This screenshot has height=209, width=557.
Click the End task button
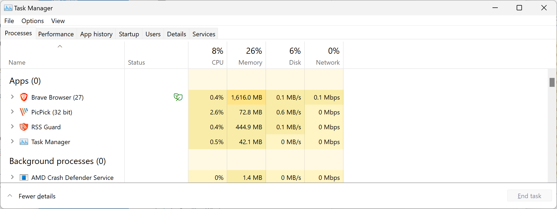(x=529, y=196)
